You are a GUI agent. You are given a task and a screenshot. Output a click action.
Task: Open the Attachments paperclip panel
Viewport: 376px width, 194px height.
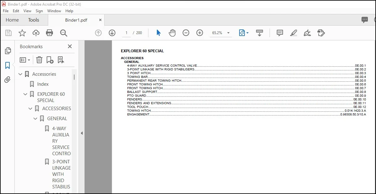tap(8, 80)
